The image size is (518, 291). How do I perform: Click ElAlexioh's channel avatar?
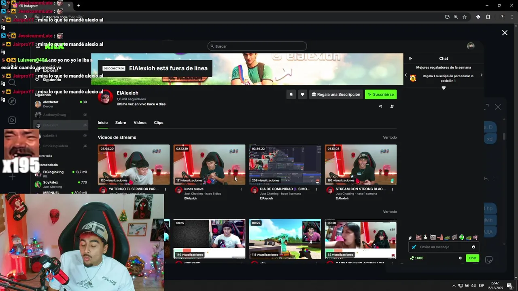(106, 97)
